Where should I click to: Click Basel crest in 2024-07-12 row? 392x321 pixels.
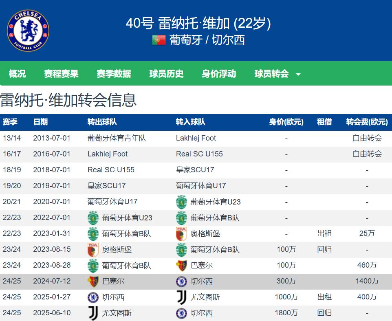pos(93,281)
